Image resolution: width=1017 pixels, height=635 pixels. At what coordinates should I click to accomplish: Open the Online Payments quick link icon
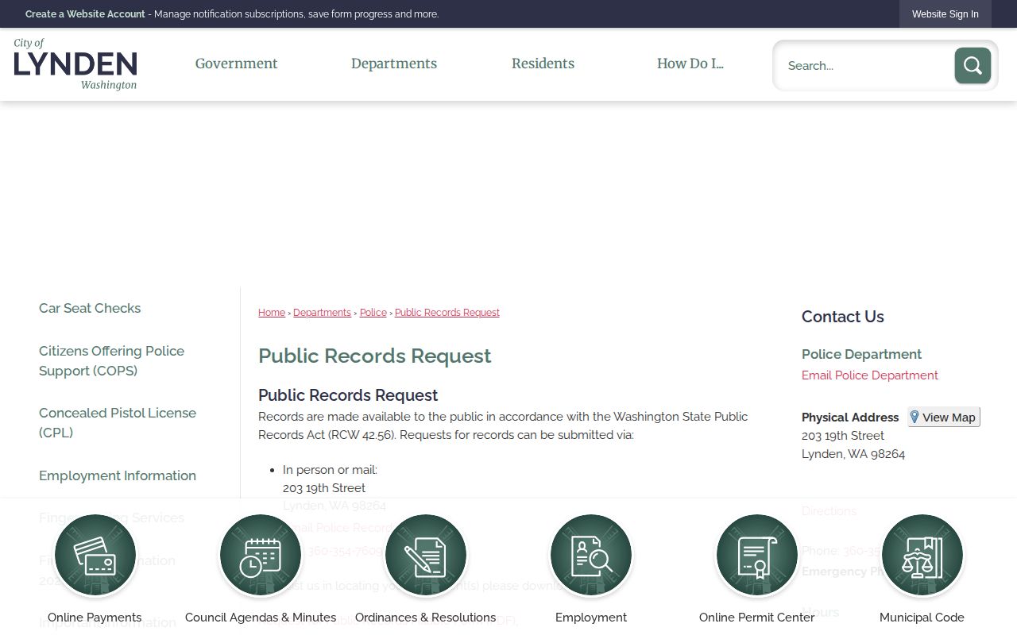[95, 556]
